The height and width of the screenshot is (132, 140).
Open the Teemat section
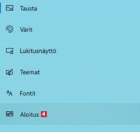pos(70,72)
